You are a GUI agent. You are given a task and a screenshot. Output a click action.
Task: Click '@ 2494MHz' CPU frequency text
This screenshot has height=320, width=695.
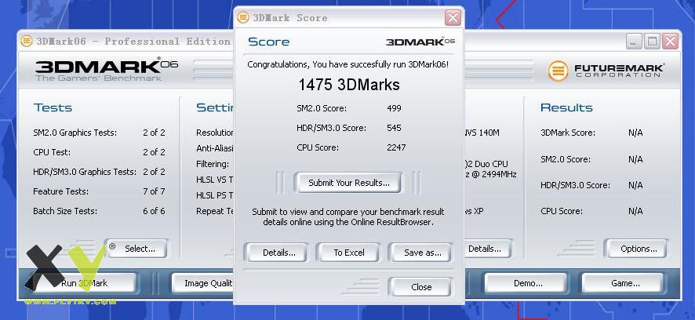point(495,175)
